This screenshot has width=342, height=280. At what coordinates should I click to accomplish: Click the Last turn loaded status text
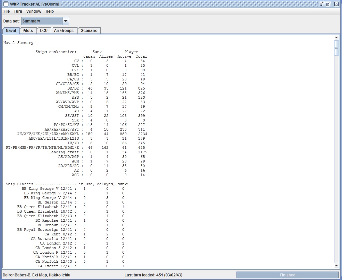153,275
